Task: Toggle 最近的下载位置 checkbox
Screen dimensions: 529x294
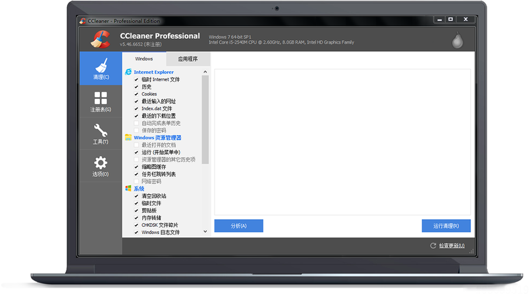Action: [136, 116]
